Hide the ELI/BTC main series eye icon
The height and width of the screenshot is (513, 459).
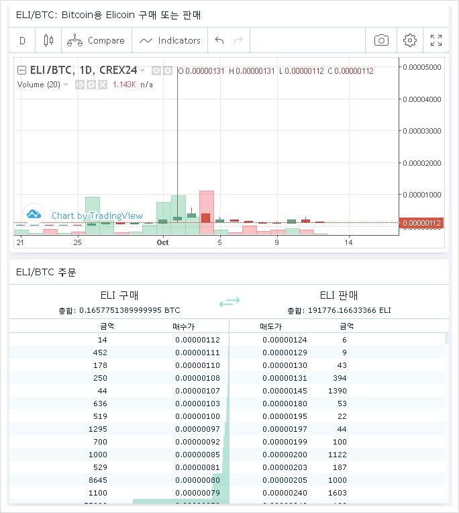click(156, 71)
